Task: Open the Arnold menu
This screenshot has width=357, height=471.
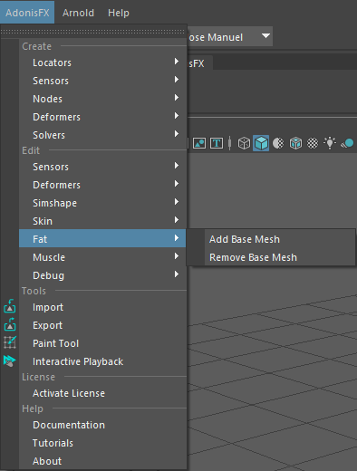Action: (x=78, y=13)
